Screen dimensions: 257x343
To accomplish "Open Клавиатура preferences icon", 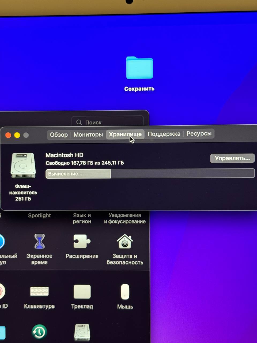I will 39,291.
